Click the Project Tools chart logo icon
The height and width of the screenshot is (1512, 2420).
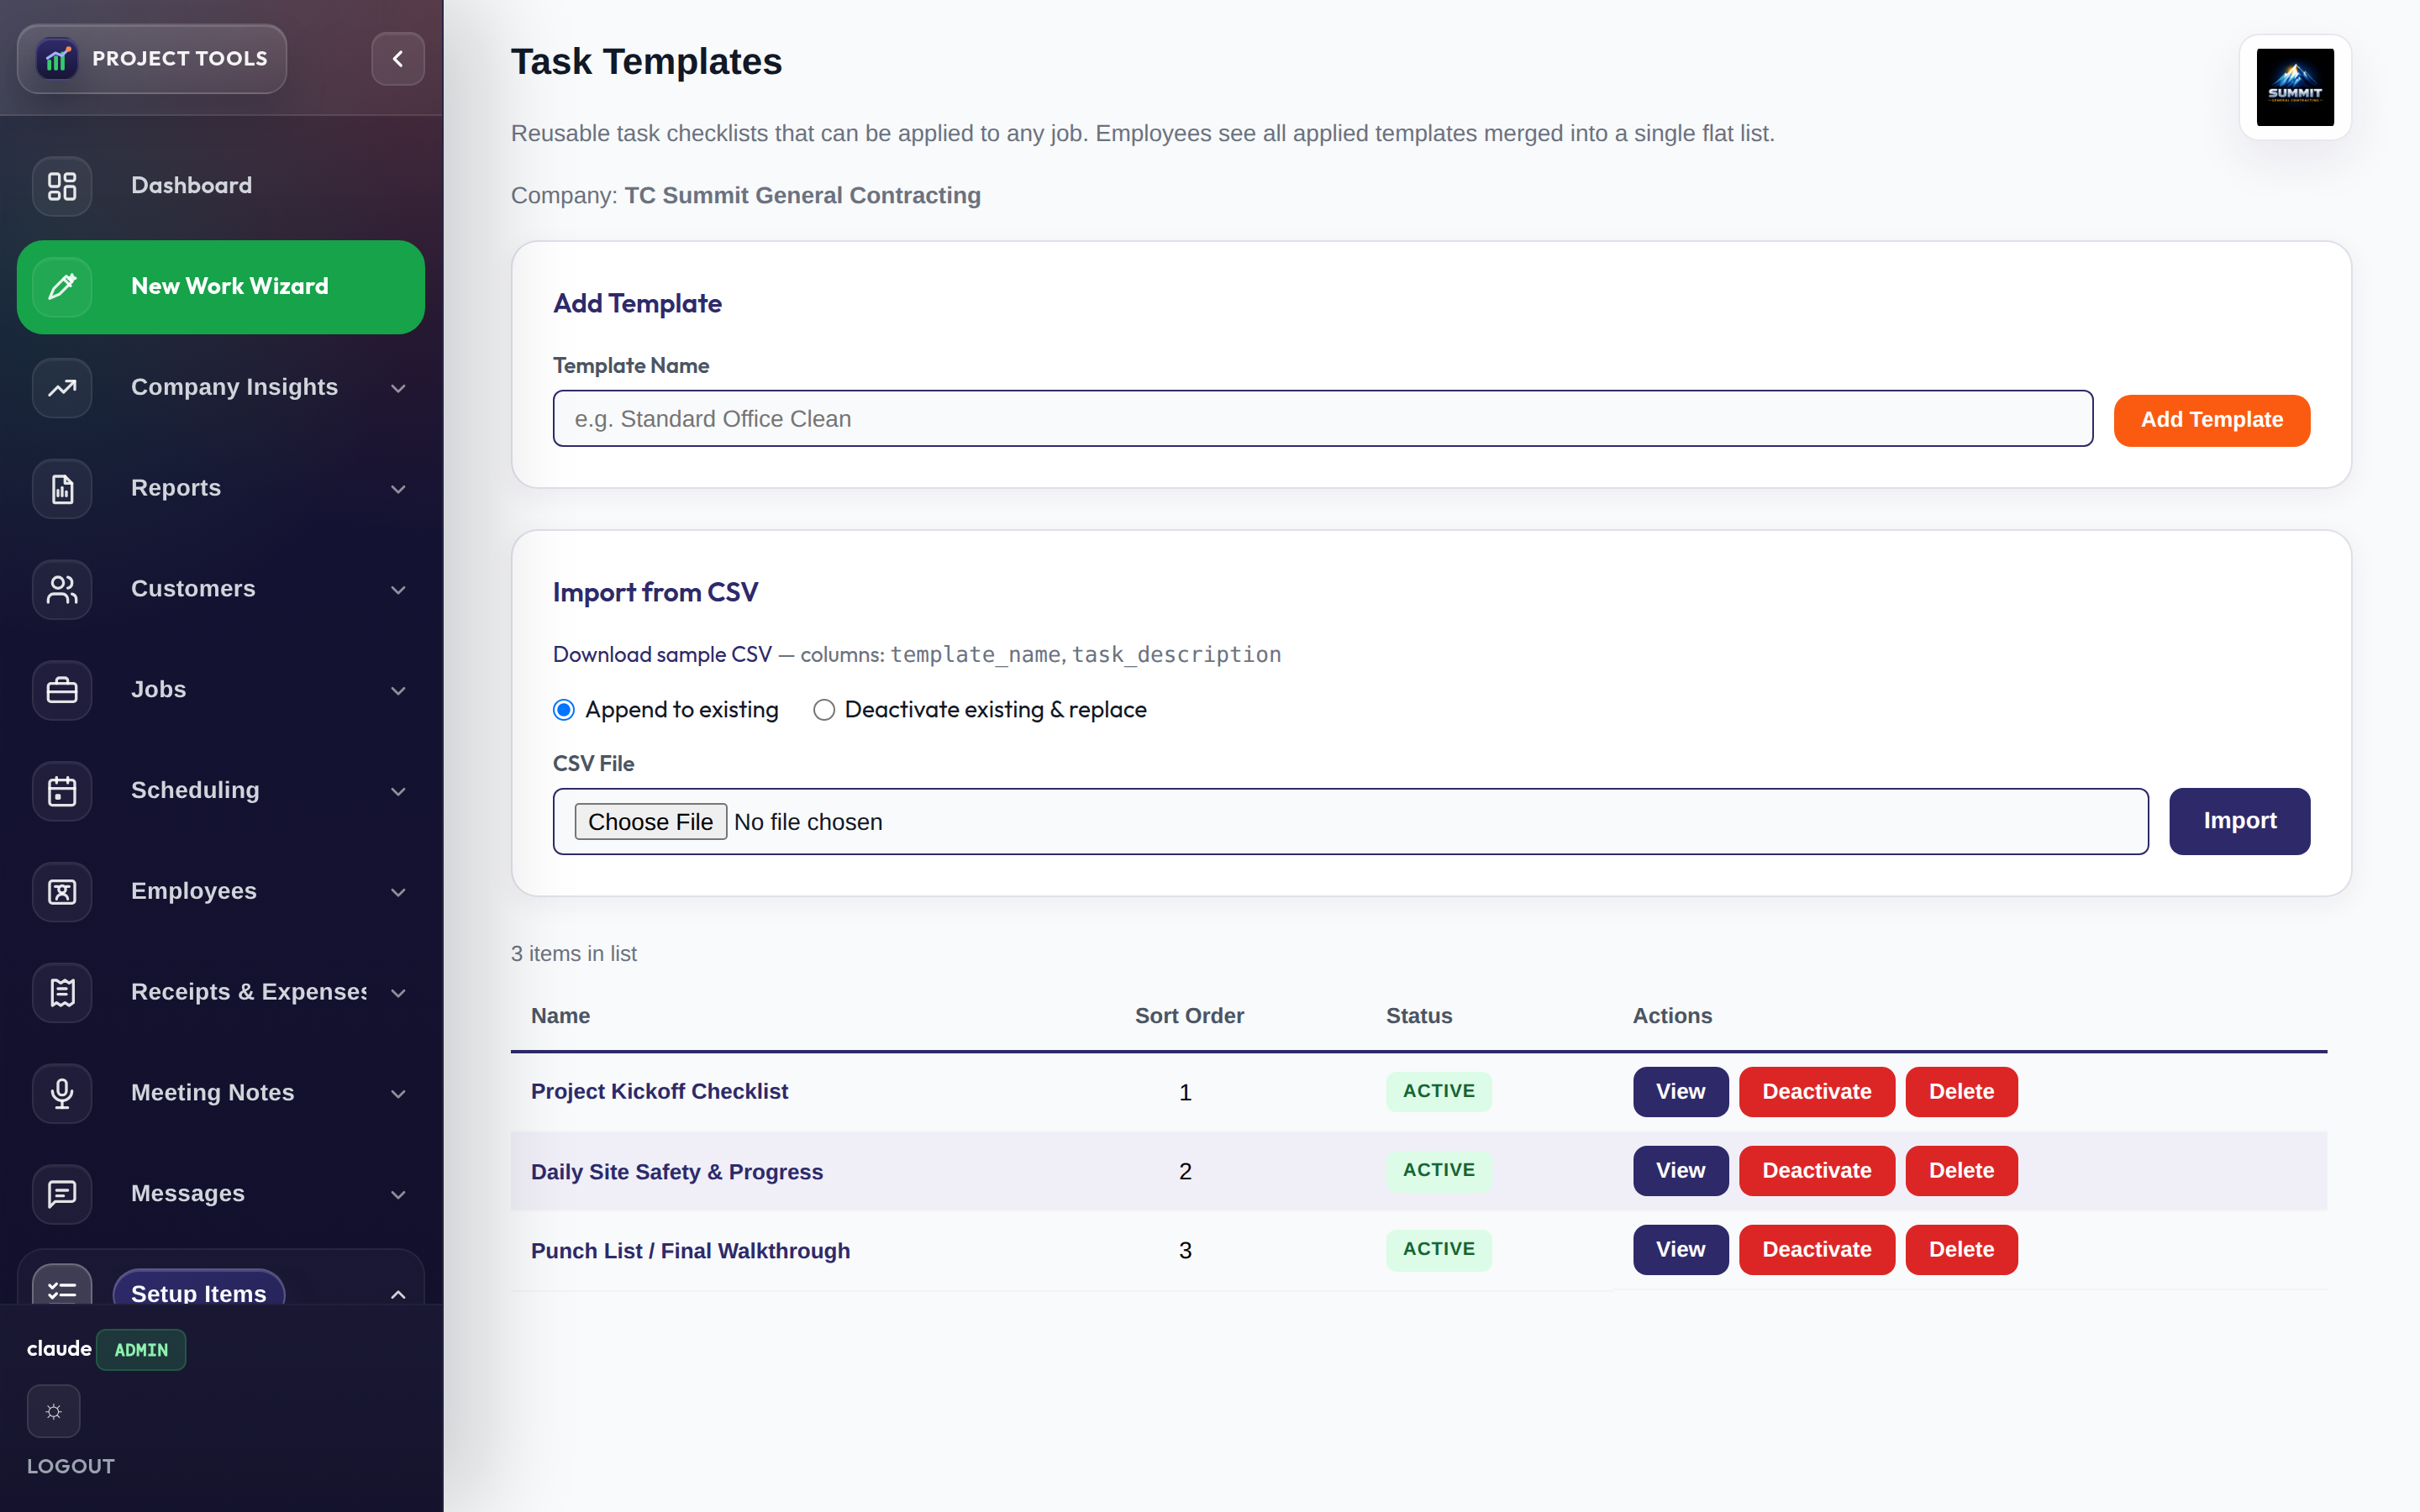tap(57, 59)
